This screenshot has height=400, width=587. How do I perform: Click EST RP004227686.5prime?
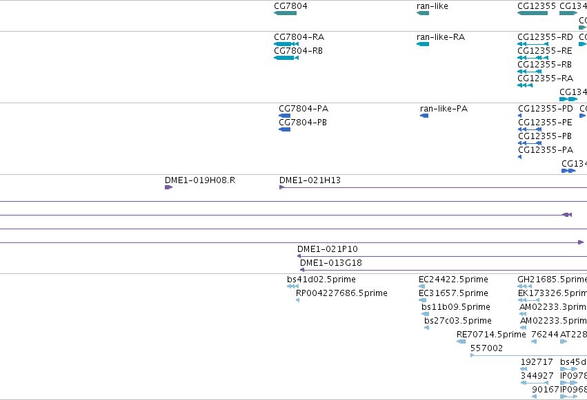click(x=297, y=300)
